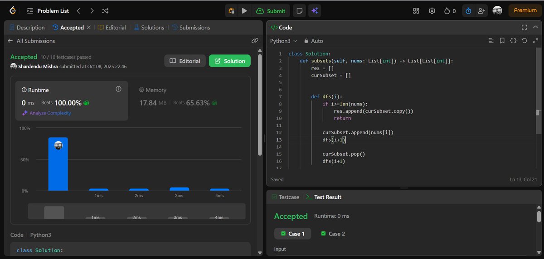Open the debugger icon in top toolbar

pos(231,11)
